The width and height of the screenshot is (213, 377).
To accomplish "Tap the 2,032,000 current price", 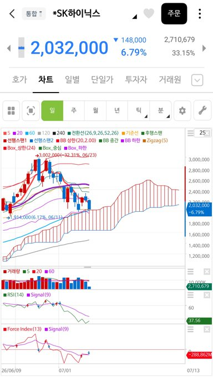I will (x=69, y=48).
